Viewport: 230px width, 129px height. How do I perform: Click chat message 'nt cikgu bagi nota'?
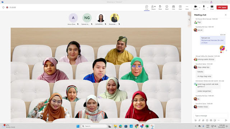[204, 76]
